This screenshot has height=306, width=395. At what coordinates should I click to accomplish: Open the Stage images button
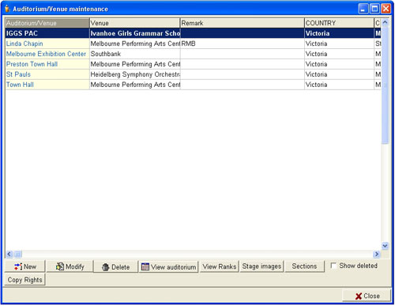point(261,266)
